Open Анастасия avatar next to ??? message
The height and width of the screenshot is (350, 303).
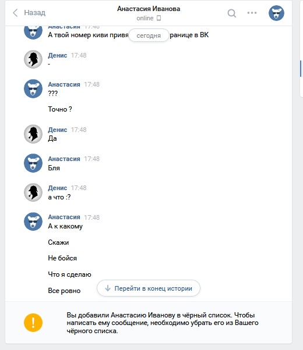pos(33,88)
